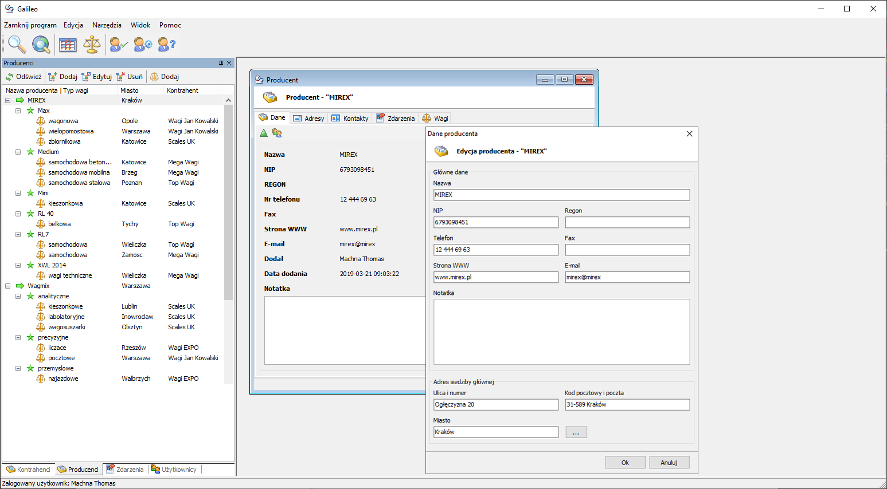Screen dimensions: 887x489
Task: Switch to the Adresy tab
Action: point(309,119)
